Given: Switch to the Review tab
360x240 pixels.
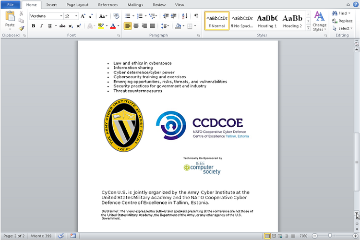Looking at the screenshot, I should (x=159, y=5).
